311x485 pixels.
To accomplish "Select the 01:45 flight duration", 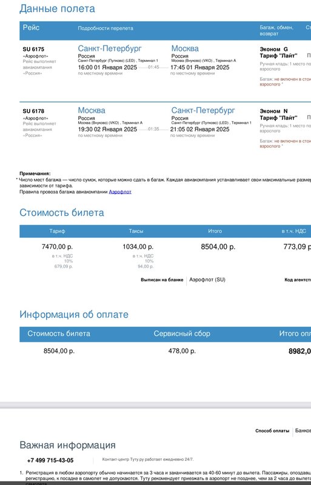I will click(x=153, y=67).
